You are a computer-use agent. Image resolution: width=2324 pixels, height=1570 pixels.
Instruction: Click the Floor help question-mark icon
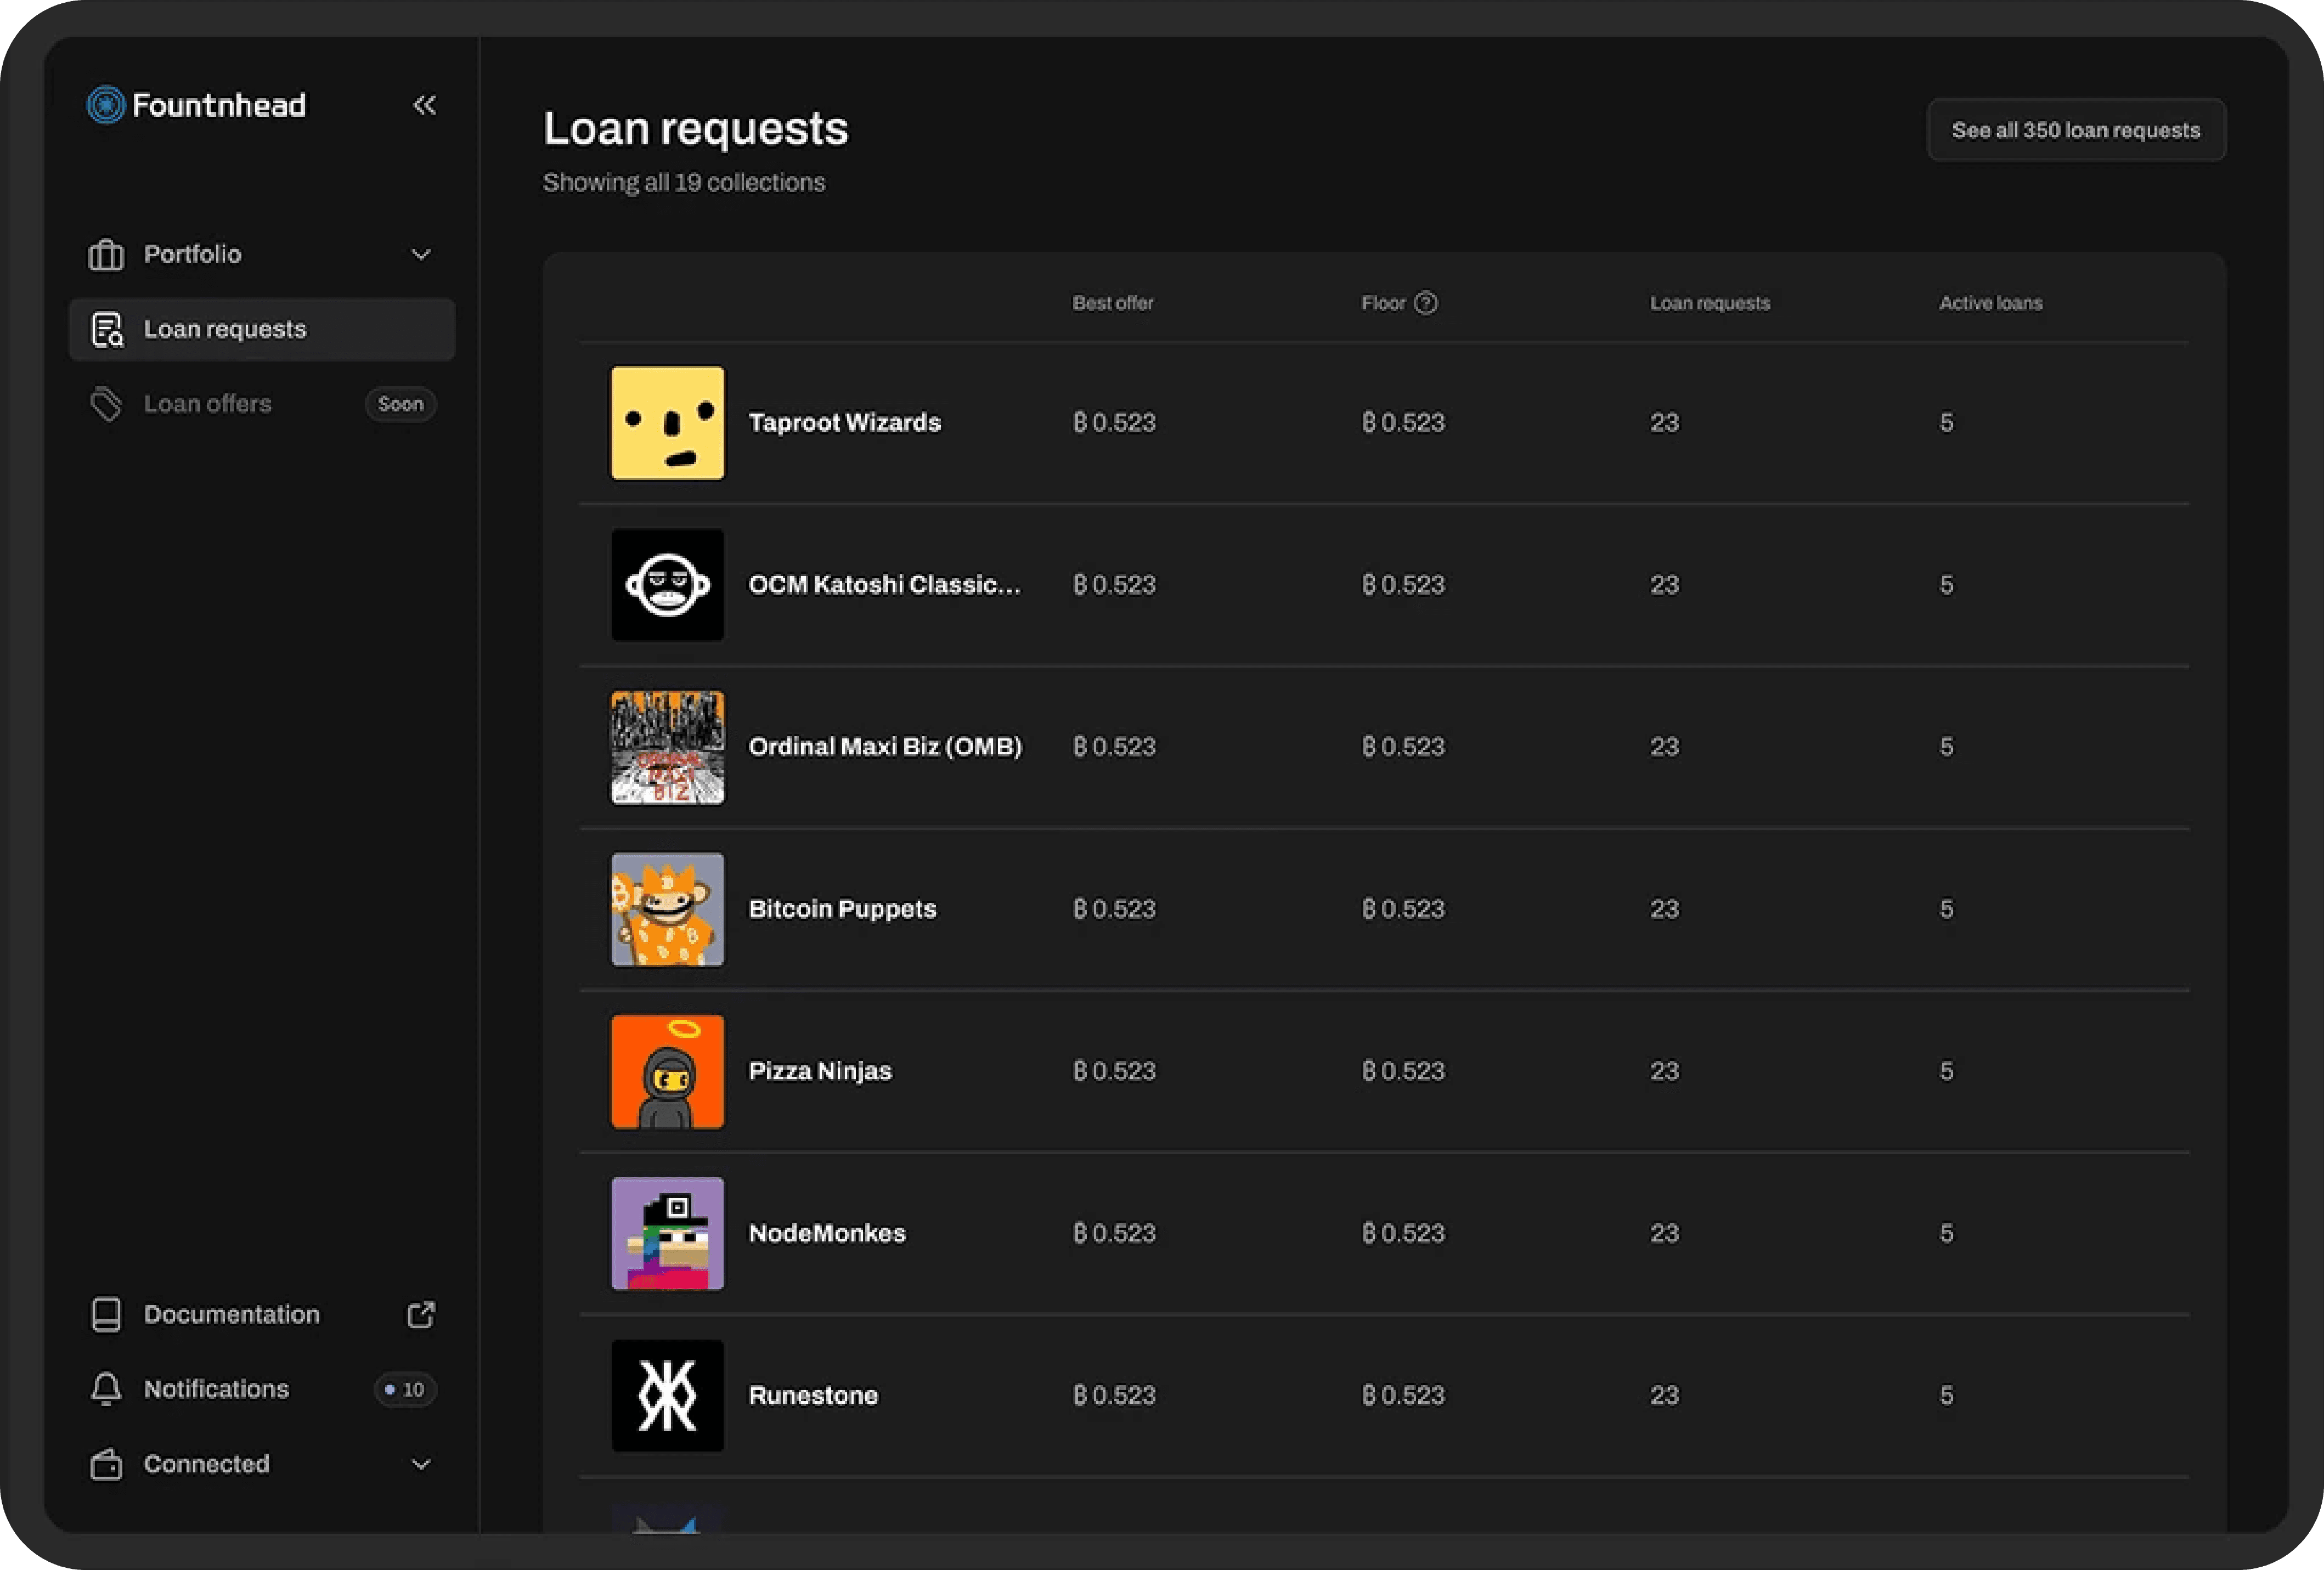(1426, 303)
